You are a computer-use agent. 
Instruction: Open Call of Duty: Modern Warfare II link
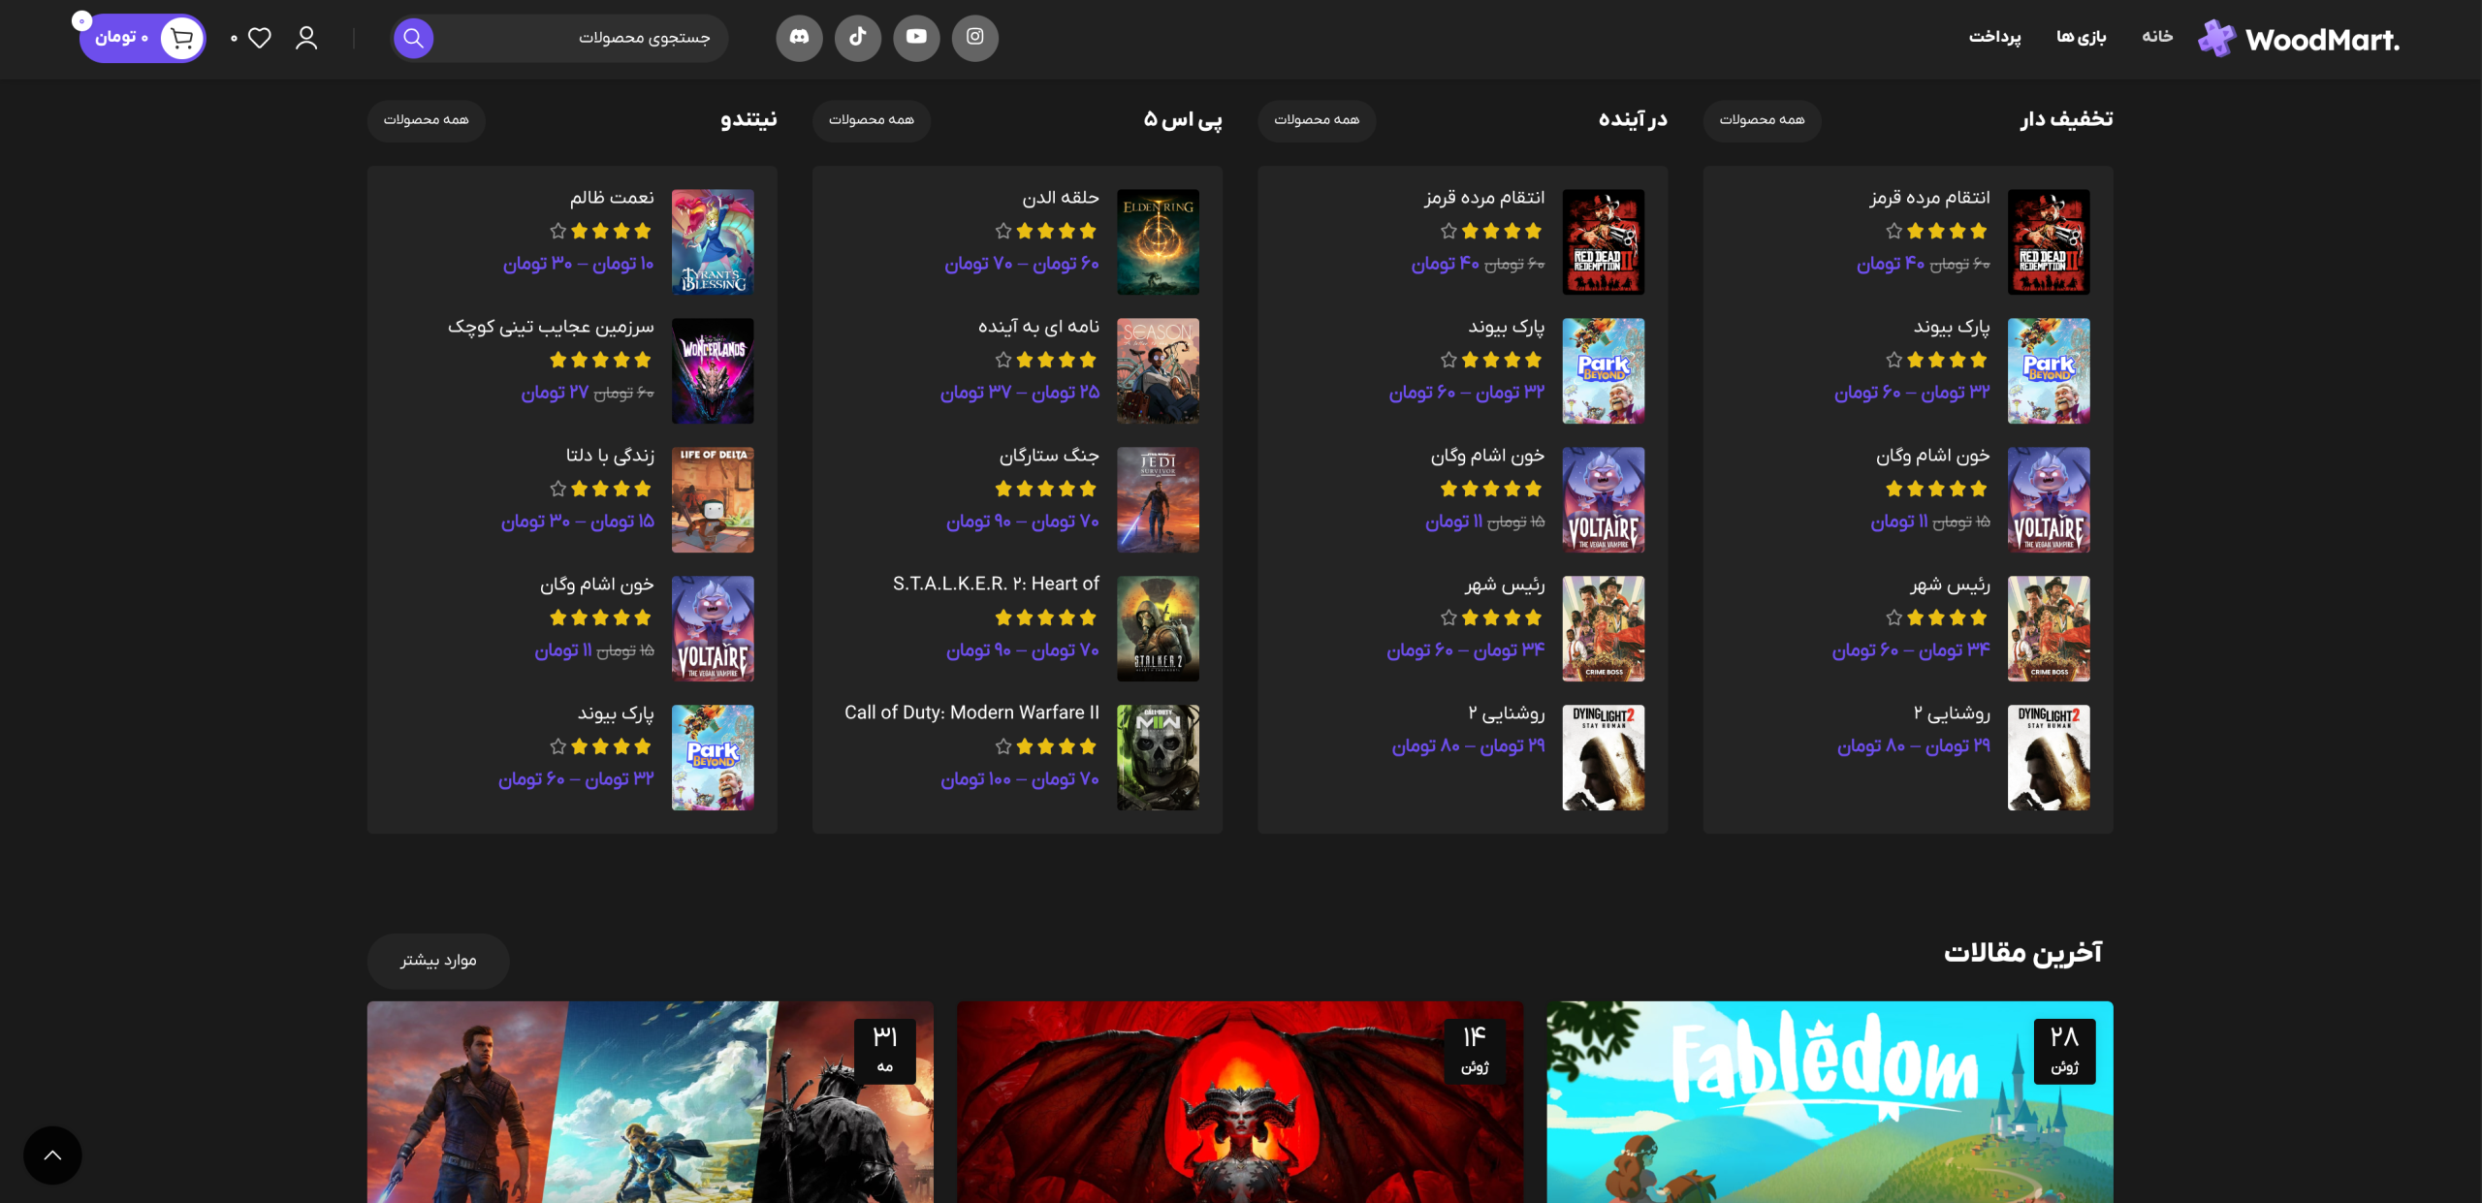[x=971, y=712]
